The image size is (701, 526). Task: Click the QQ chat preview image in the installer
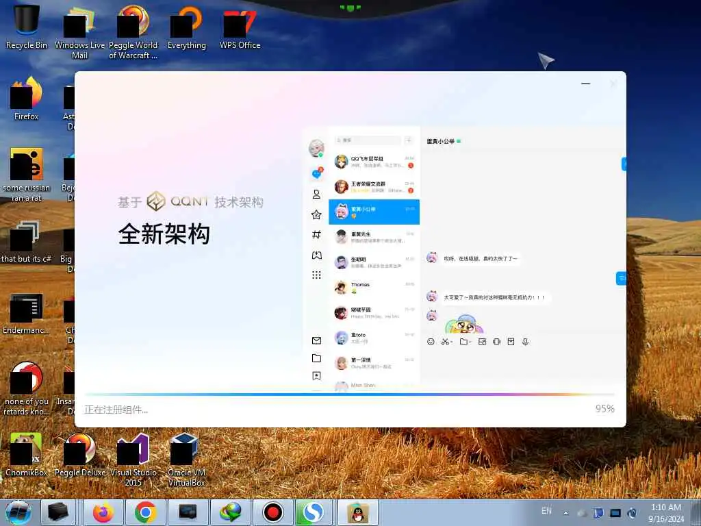pyautogui.click(x=464, y=260)
